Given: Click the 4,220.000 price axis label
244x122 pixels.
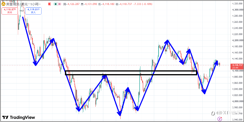Looking at the screenshot, I should pyautogui.click(x=237, y=34).
